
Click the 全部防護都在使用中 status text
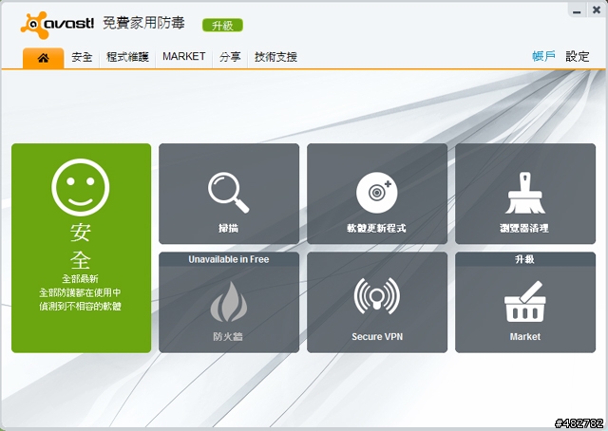click(80, 292)
